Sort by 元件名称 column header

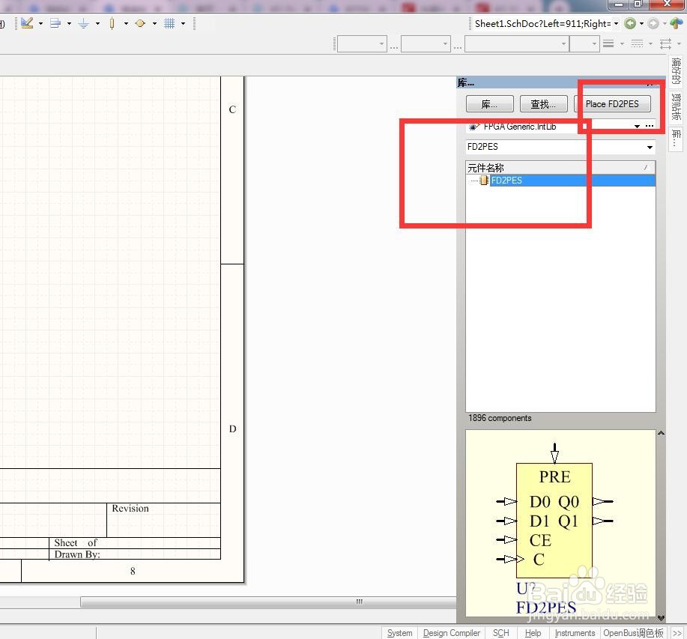pos(560,168)
